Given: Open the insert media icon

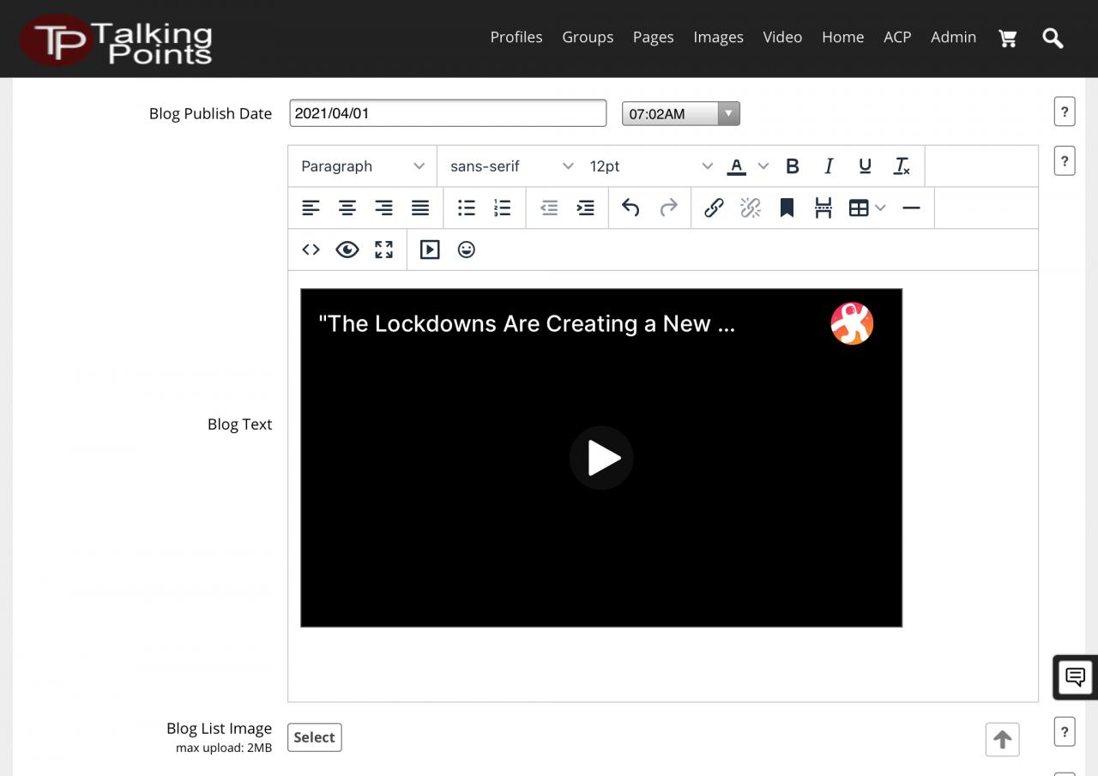Looking at the screenshot, I should [430, 250].
